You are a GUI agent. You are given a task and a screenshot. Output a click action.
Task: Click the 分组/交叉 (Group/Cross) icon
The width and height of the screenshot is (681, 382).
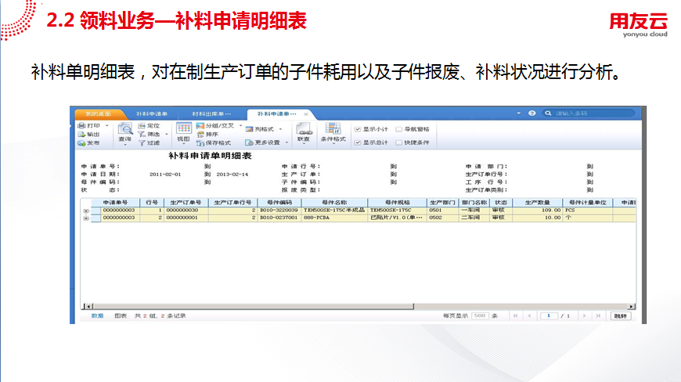pyautogui.click(x=200, y=125)
